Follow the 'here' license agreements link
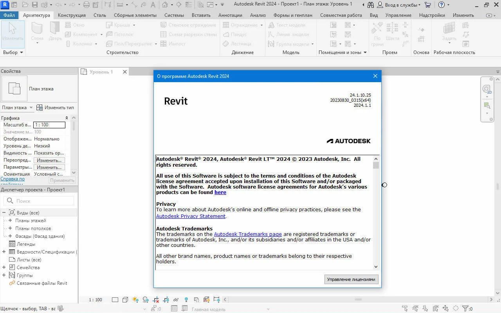 pyautogui.click(x=220, y=192)
